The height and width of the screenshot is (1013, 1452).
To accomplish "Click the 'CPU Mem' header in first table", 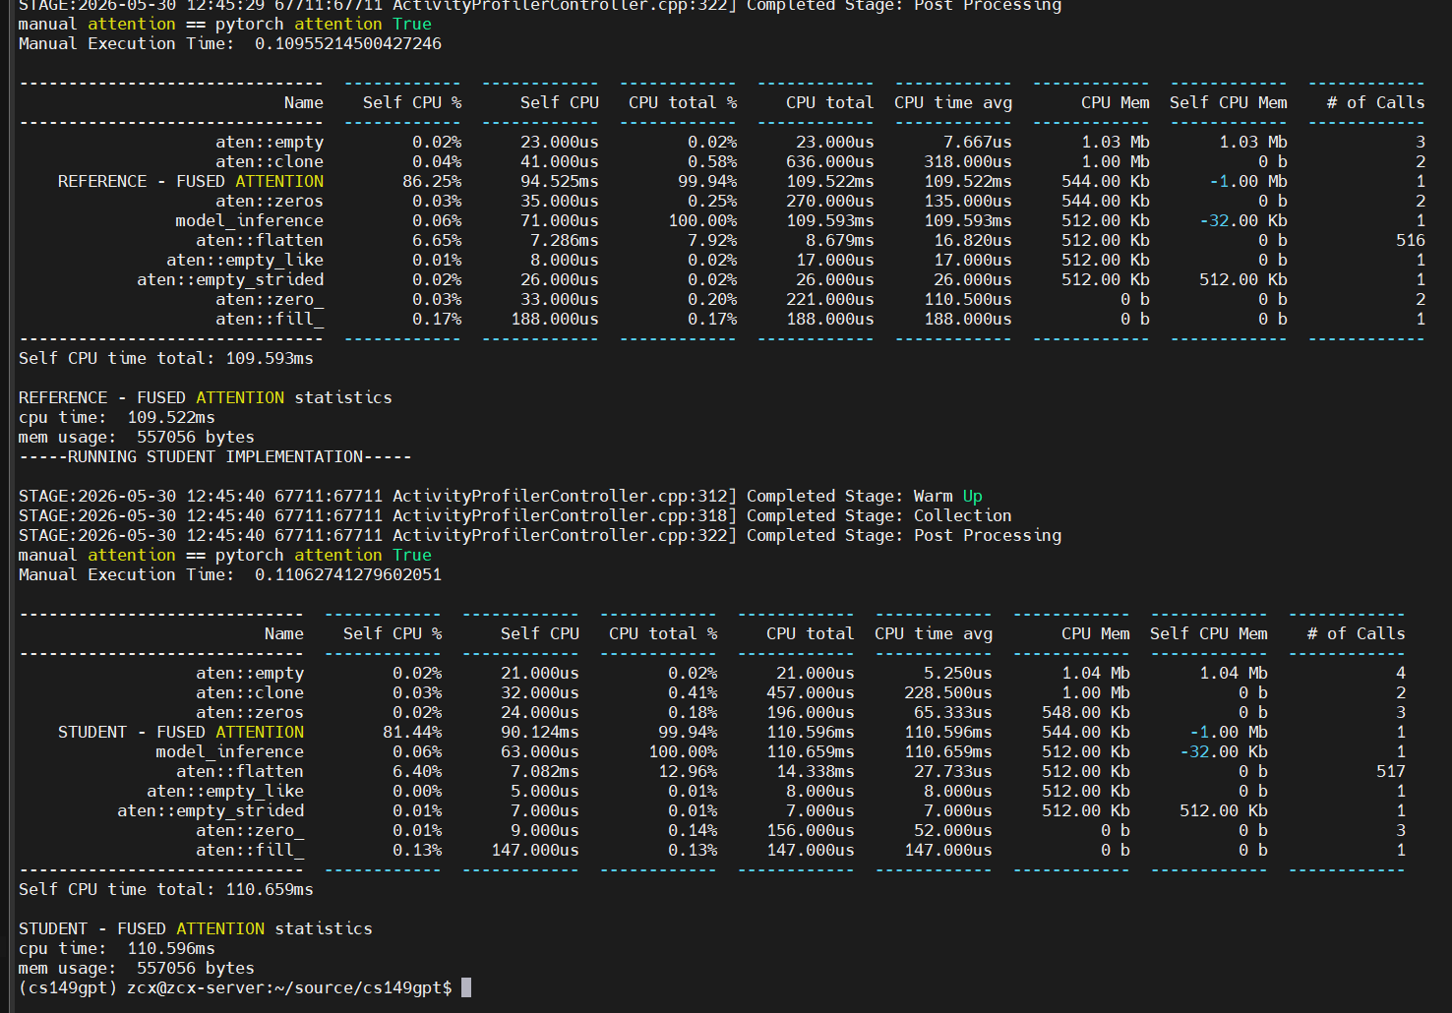I will coord(1116,102).
